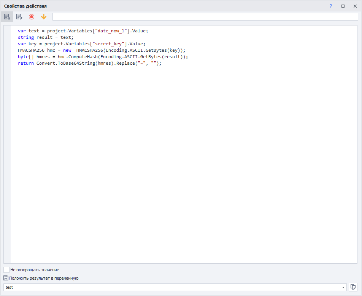Click the edit script icon with pencil

pos(19,17)
